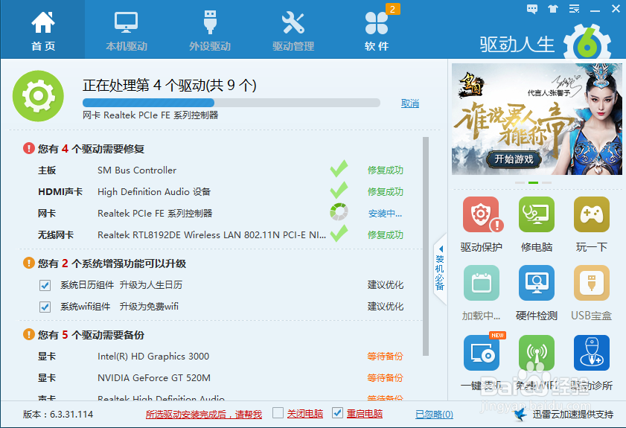The height and width of the screenshot is (428, 626).
Task: Collapse the 装机必备 side panel arrow
Action: point(441,249)
